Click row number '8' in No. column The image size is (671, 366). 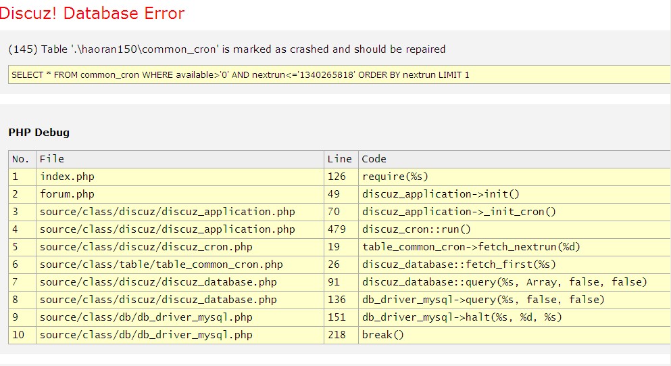click(x=15, y=300)
